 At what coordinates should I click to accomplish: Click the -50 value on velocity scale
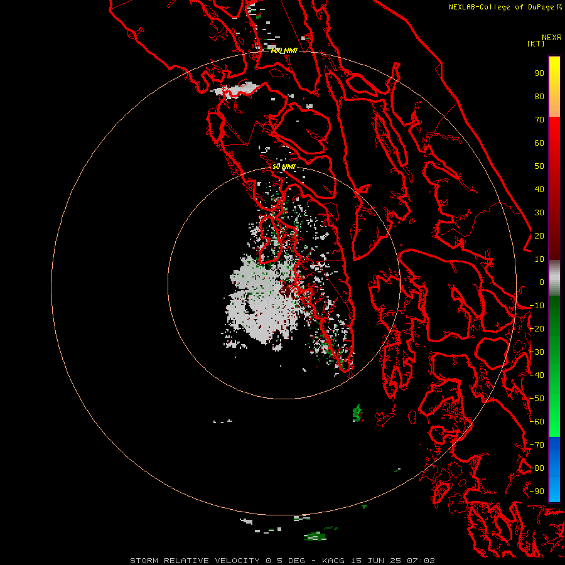click(537, 399)
